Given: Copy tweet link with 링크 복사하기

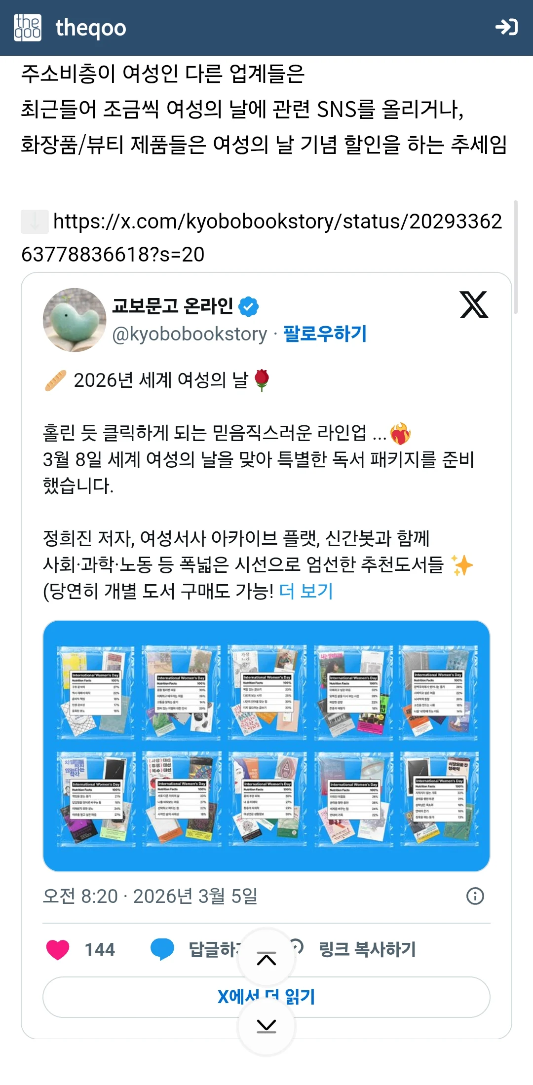Looking at the screenshot, I should (367, 949).
